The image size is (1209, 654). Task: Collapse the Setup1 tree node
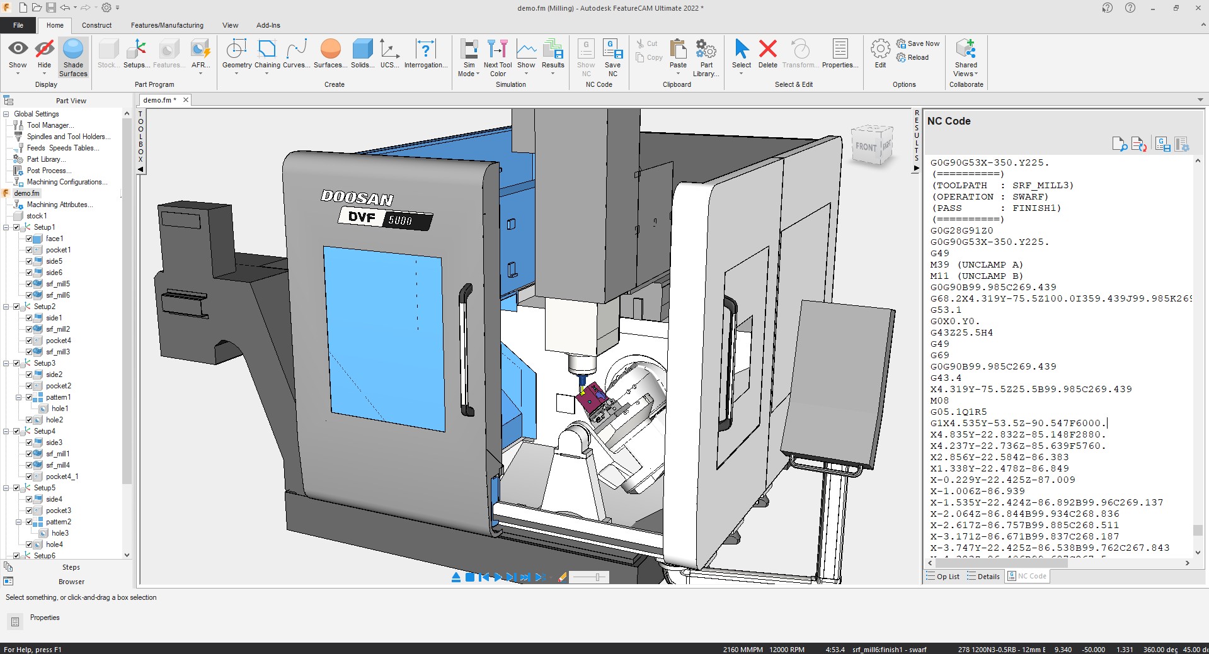[x=6, y=227]
